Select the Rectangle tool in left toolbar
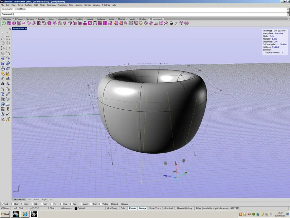The width and height of the screenshot is (290, 218). click(8, 48)
